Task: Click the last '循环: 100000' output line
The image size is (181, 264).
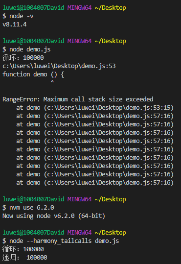Action: click(x=23, y=249)
